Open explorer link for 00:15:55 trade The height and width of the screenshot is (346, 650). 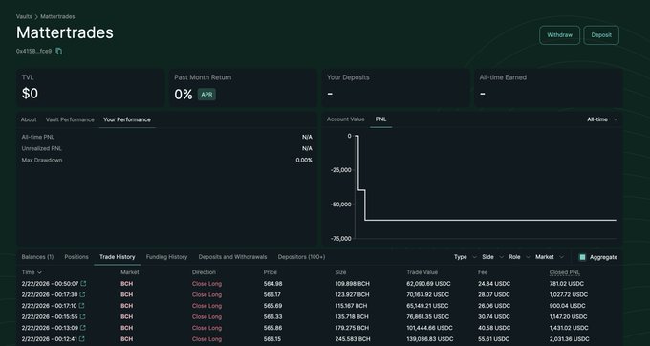pos(82,316)
